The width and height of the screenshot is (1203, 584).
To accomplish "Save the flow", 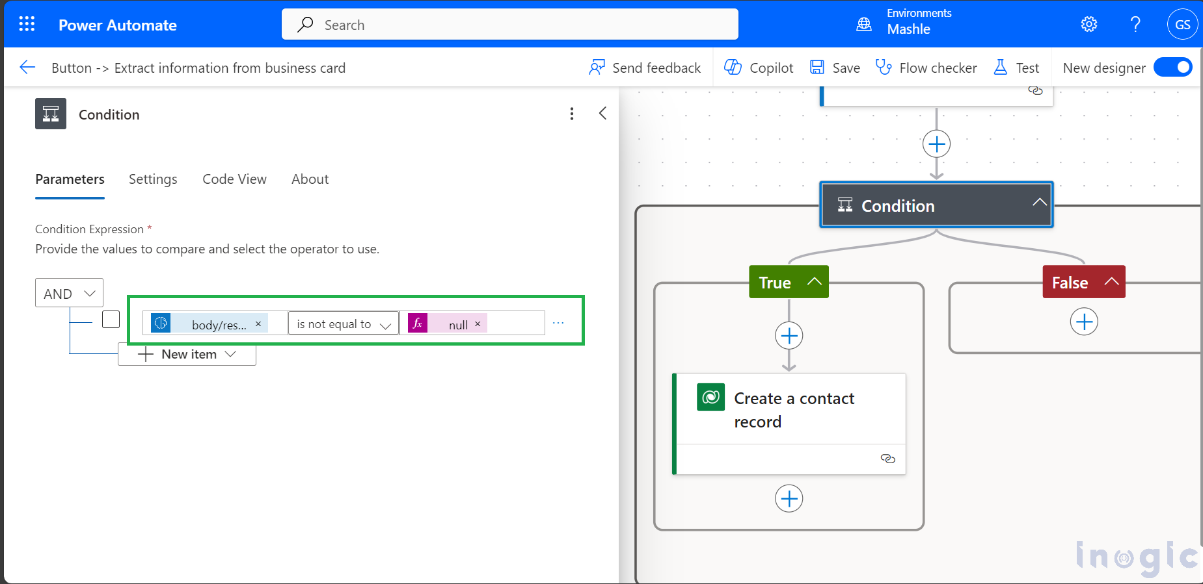I will pos(835,68).
